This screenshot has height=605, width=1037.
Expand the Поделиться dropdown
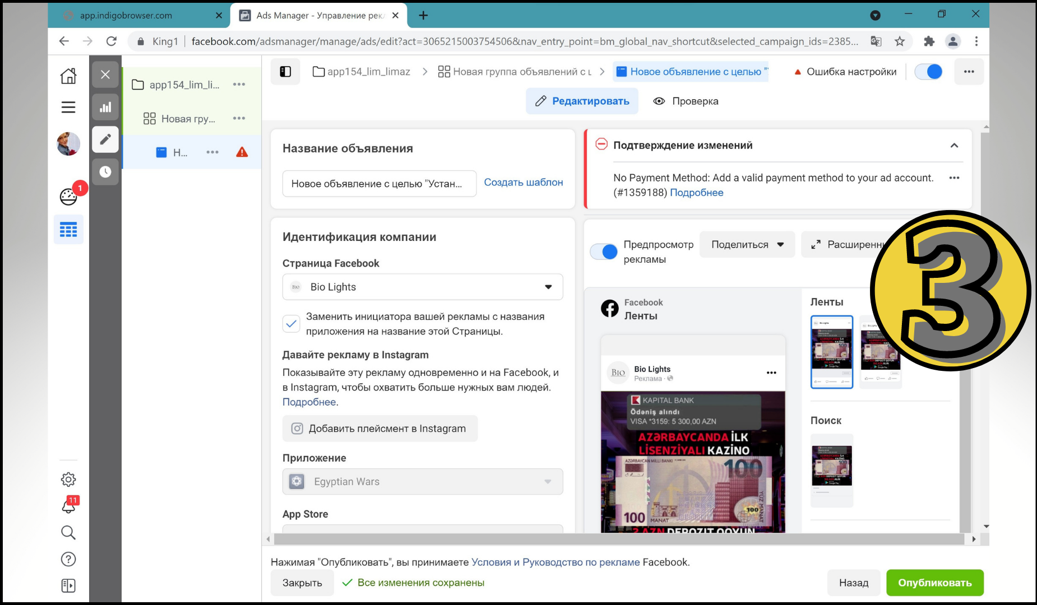(747, 245)
